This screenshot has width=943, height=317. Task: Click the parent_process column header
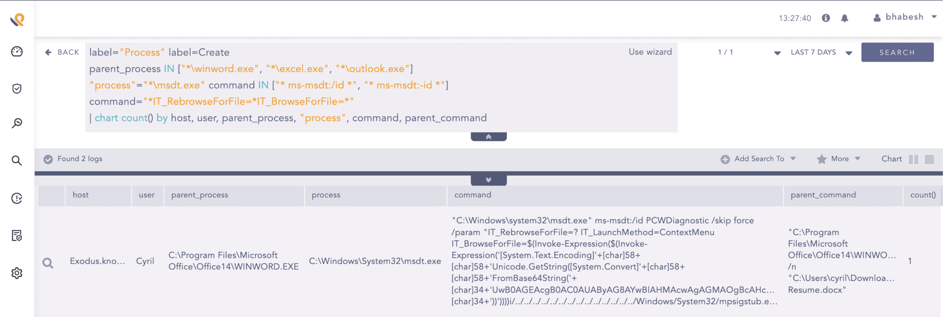(x=200, y=195)
